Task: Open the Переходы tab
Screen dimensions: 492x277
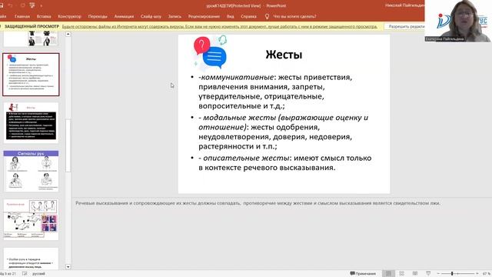Action: 98,16
